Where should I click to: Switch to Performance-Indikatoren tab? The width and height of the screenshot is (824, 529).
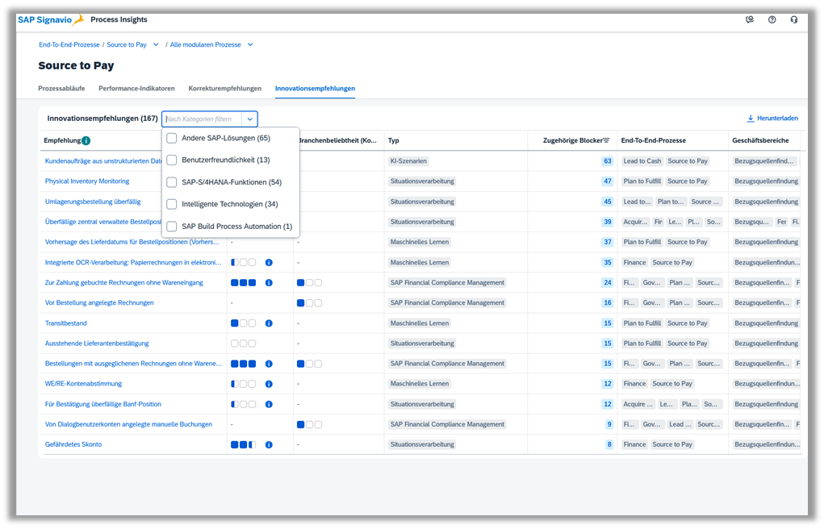pyautogui.click(x=136, y=88)
